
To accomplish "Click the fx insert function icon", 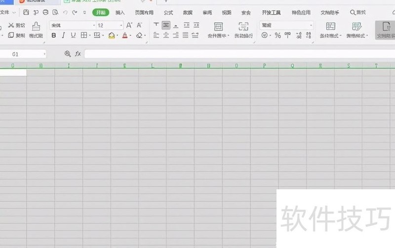I will [x=78, y=54].
